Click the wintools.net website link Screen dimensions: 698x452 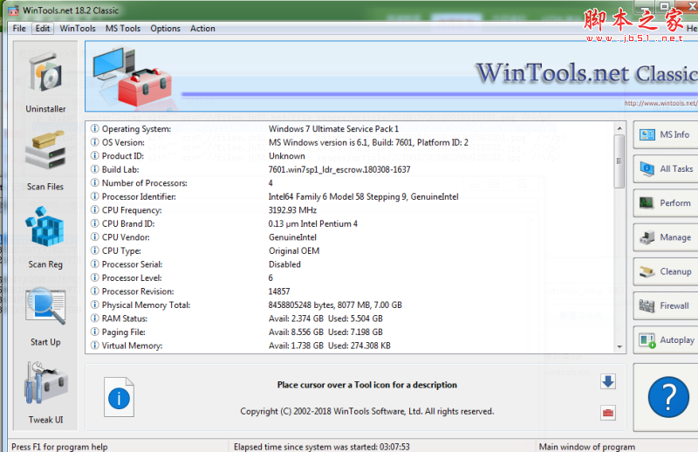660,103
